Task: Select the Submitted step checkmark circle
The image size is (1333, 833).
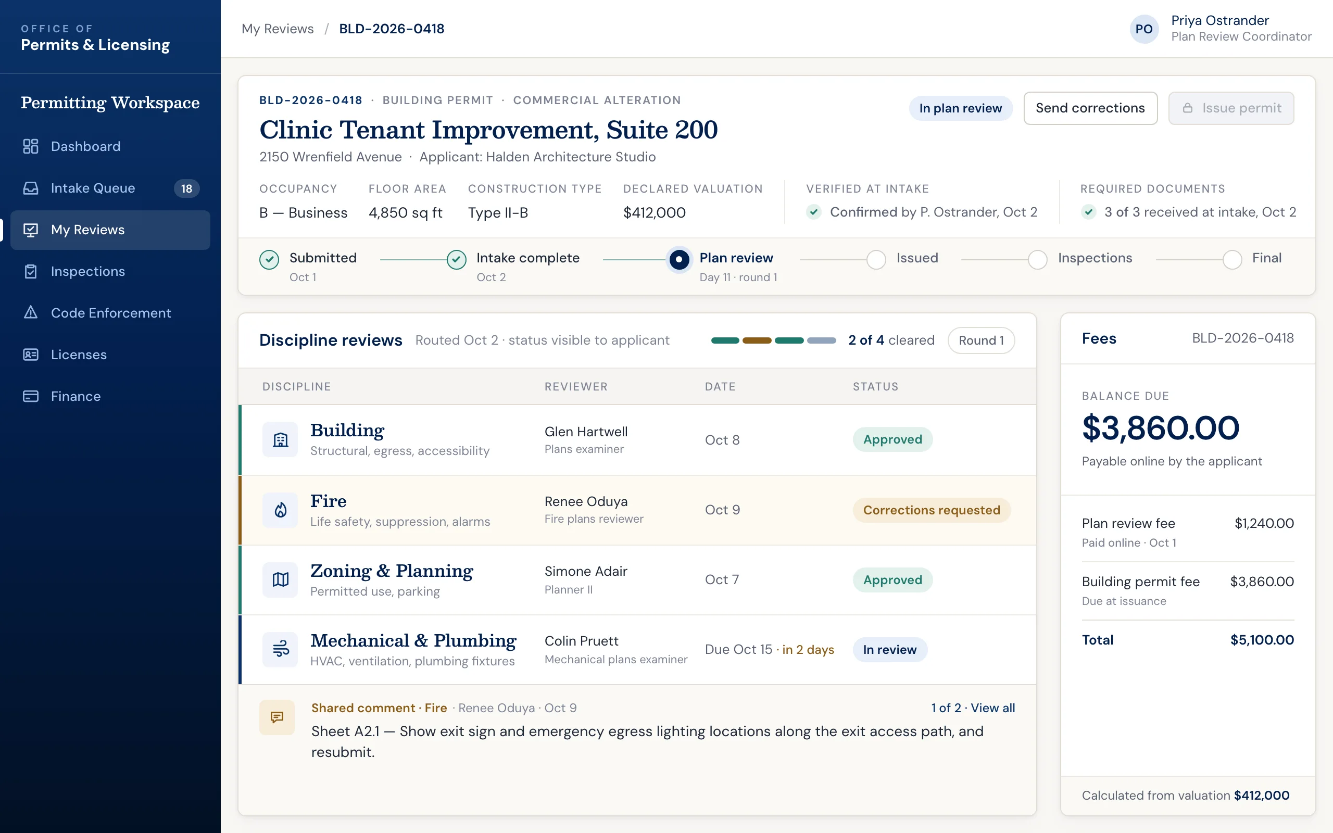Action: [269, 259]
